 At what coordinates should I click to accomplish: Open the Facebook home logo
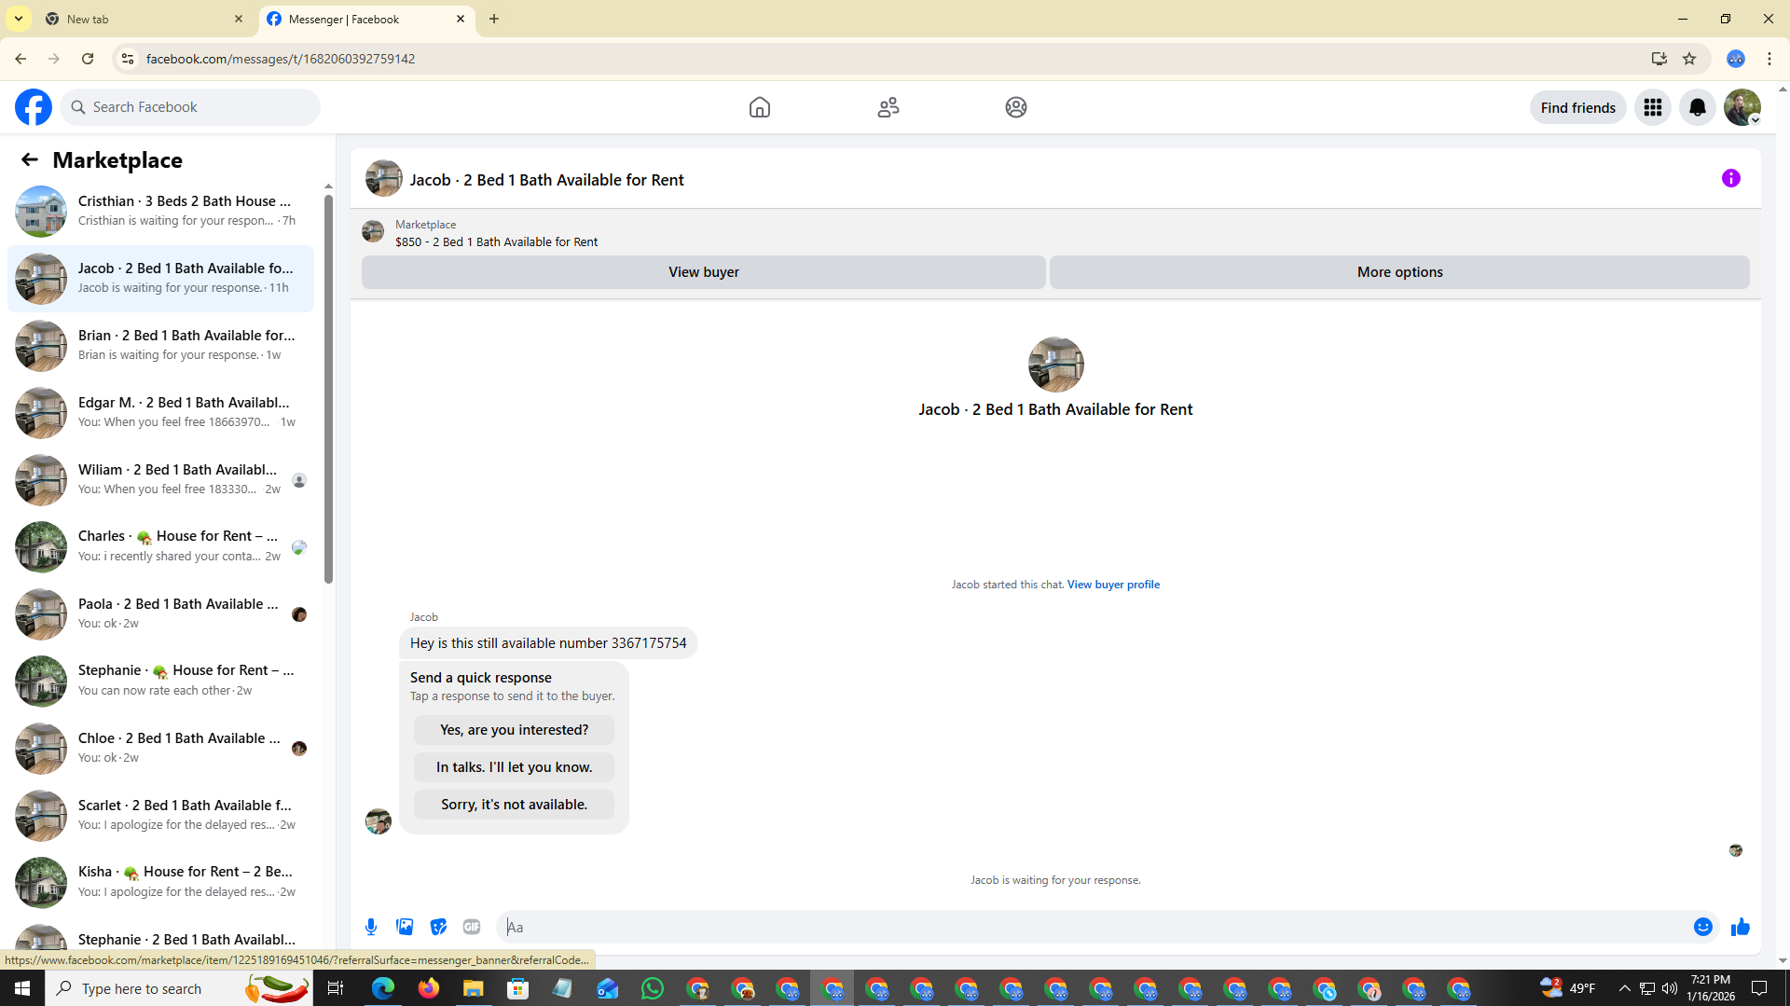(34, 107)
